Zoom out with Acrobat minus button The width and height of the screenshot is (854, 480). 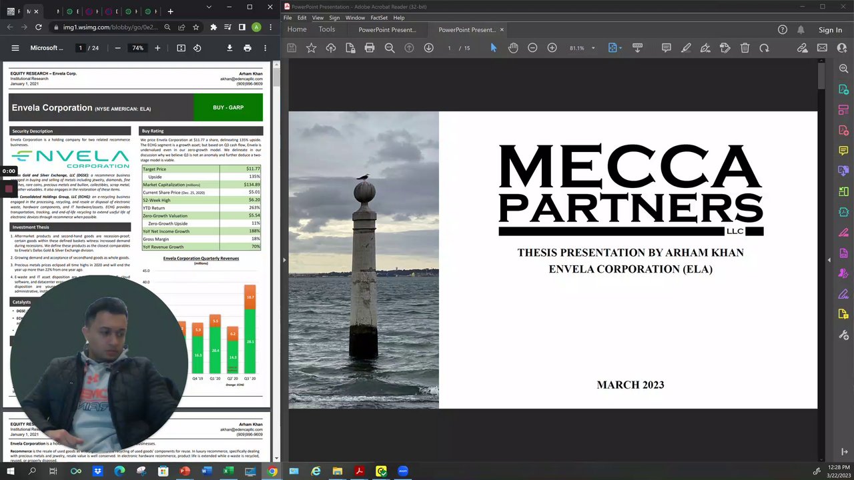click(x=532, y=48)
